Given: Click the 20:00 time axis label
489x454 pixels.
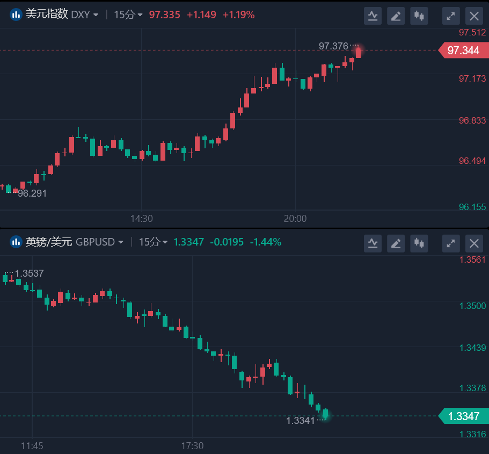Looking at the screenshot, I should pyautogui.click(x=295, y=219).
